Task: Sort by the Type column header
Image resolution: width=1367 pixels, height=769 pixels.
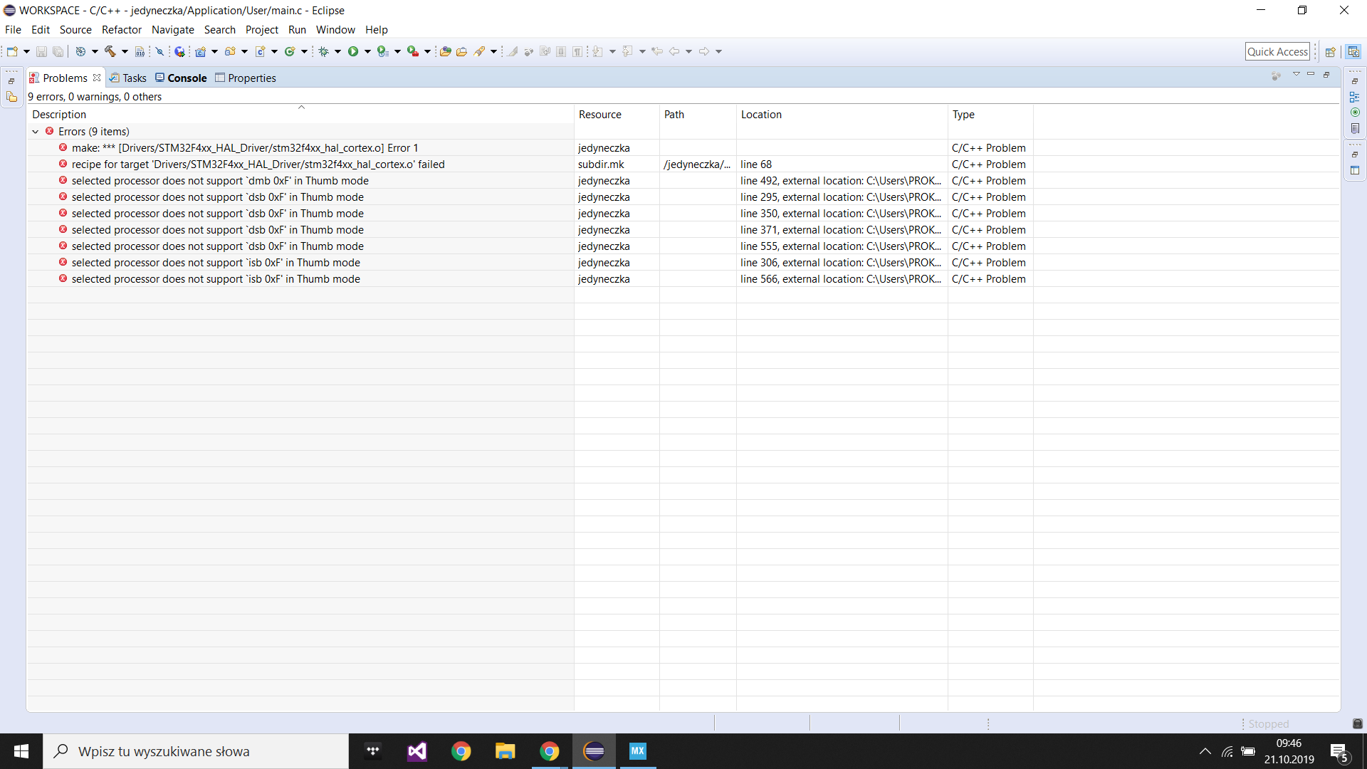Action: pyautogui.click(x=990, y=115)
